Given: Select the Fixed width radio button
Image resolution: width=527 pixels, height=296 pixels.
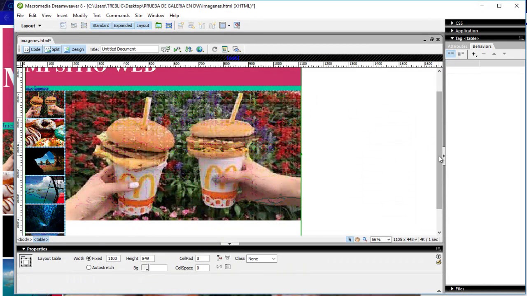Looking at the screenshot, I should [89, 259].
